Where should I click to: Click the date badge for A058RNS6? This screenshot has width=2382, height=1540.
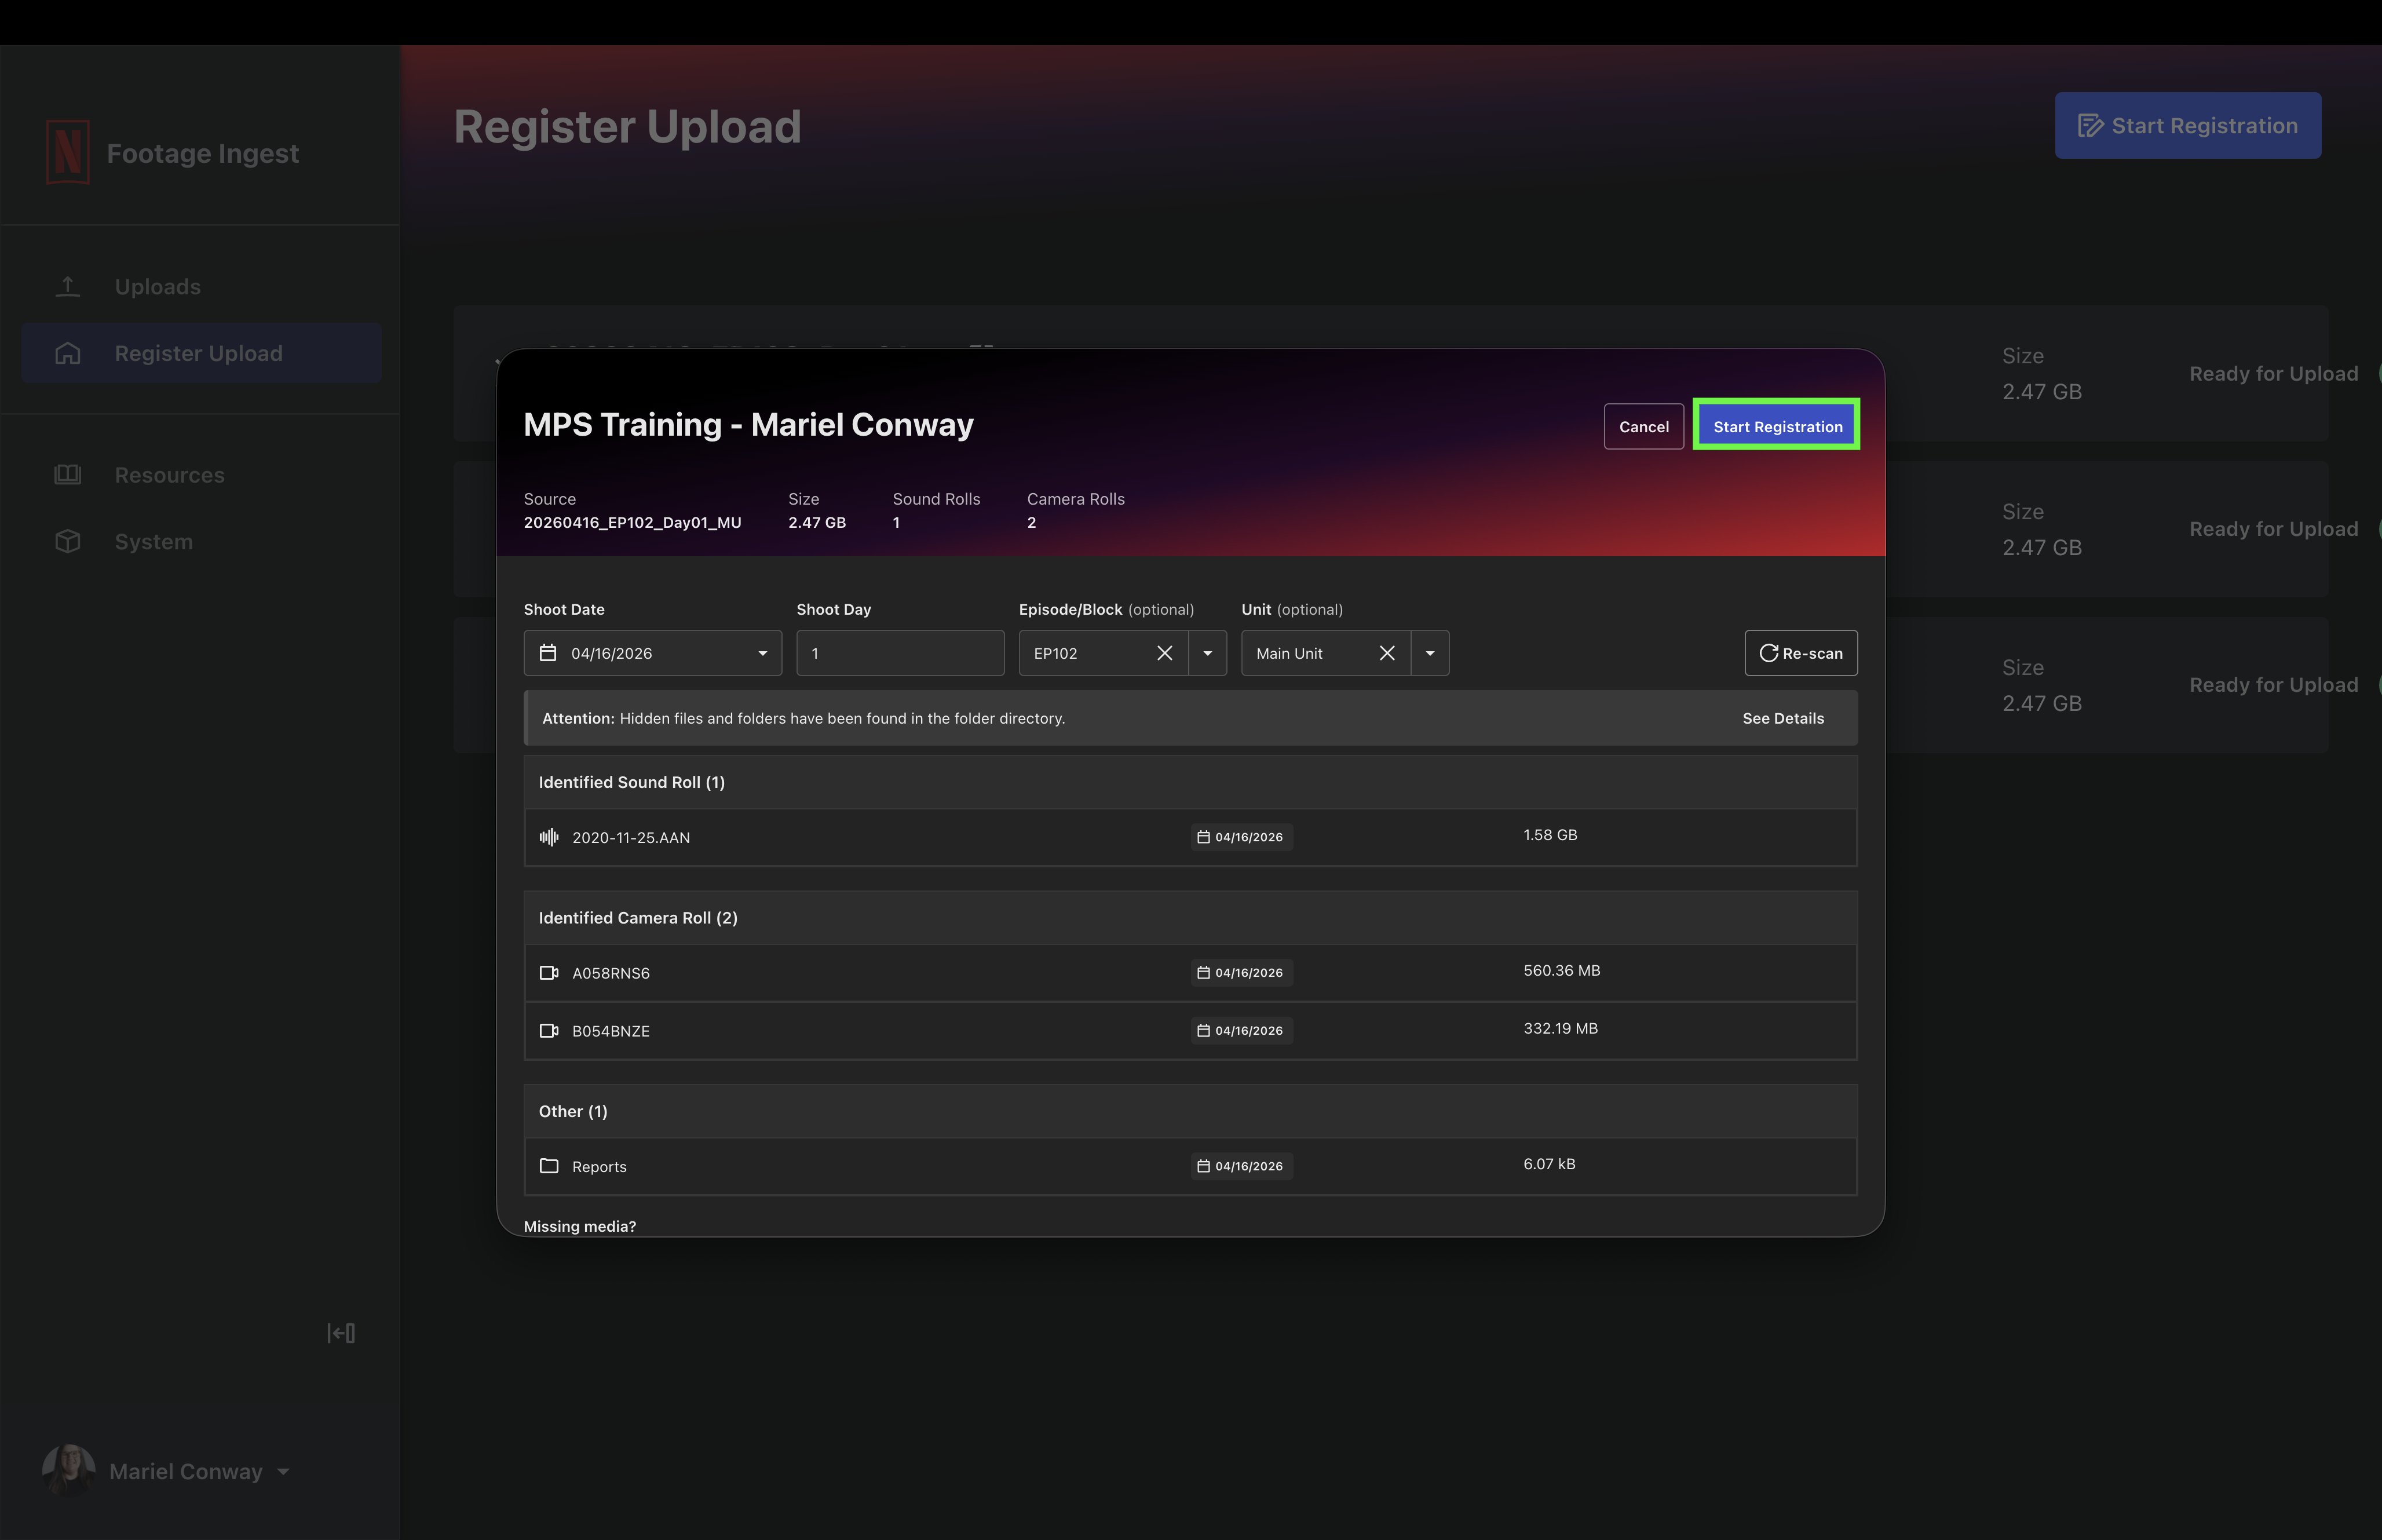point(1240,973)
